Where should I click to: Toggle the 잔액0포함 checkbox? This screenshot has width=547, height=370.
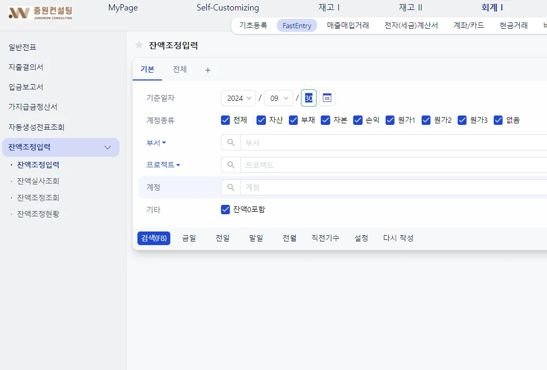(x=225, y=210)
